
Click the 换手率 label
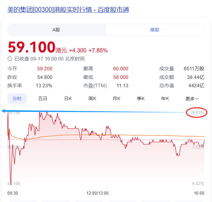pyautogui.click(x=15, y=86)
